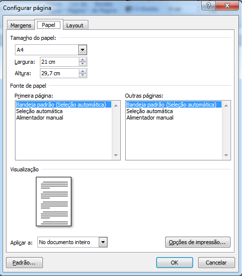Click the Cancelar button
This screenshot has width=242, height=276.
point(216,263)
